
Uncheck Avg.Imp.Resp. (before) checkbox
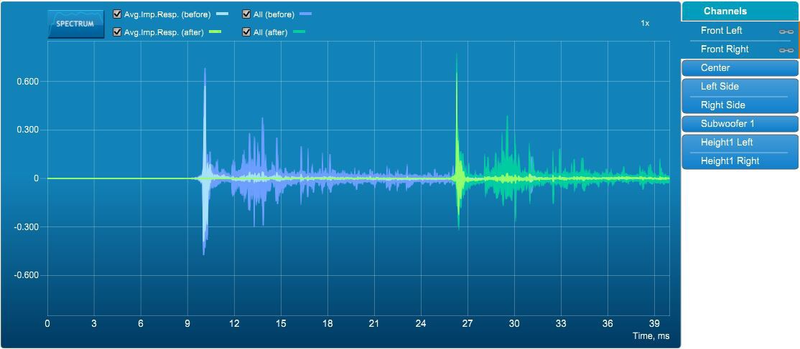[118, 14]
